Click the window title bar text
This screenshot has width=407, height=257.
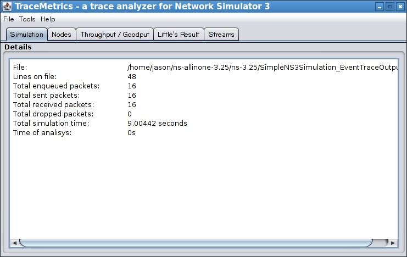pos(142,6)
